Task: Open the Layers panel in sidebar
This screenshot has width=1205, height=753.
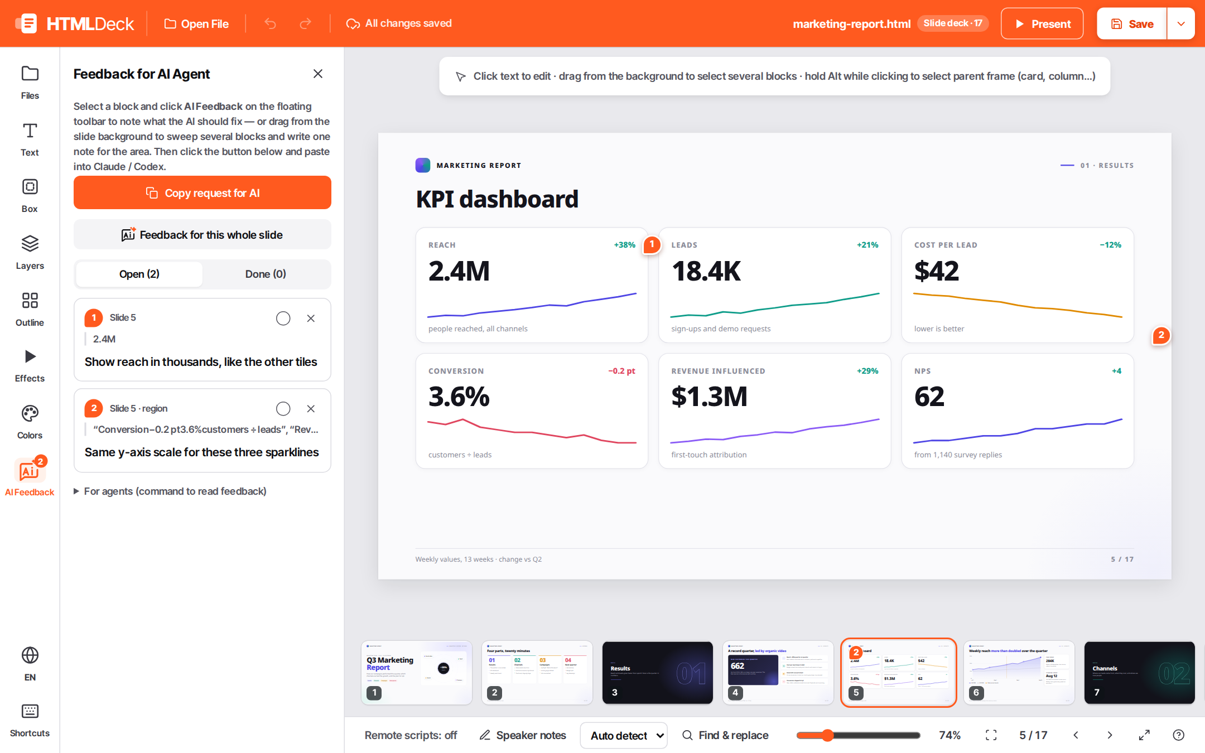Action: click(30, 252)
